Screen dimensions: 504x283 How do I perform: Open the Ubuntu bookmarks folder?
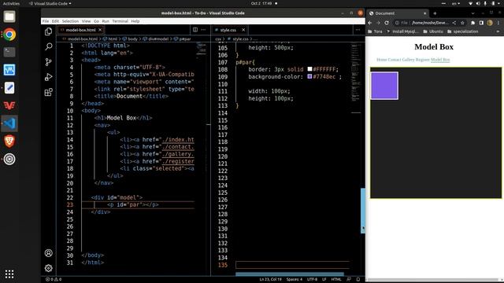pos(433,31)
